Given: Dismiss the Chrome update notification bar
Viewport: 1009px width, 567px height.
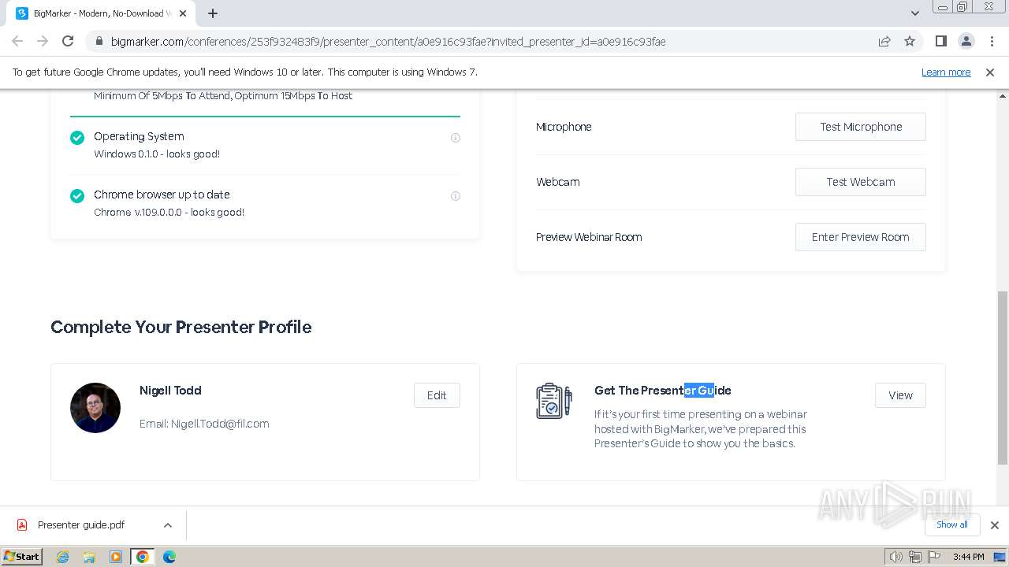Looking at the screenshot, I should (990, 72).
